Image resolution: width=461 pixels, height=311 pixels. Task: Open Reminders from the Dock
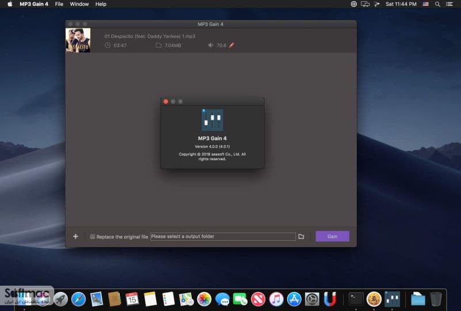(x=168, y=299)
